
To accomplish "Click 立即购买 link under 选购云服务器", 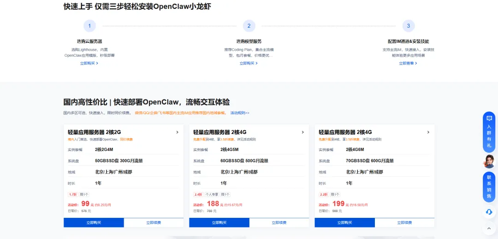I will click(x=89, y=64).
